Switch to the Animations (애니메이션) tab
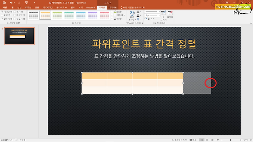253x142 pixels. [47, 7]
